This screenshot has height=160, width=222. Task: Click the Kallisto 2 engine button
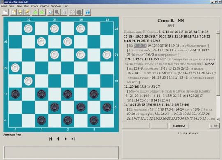coord(179,126)
